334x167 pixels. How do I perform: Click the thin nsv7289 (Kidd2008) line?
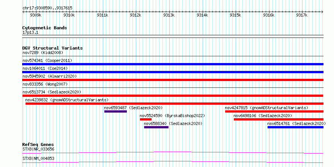pyautogui.click(x=173, y=56)
